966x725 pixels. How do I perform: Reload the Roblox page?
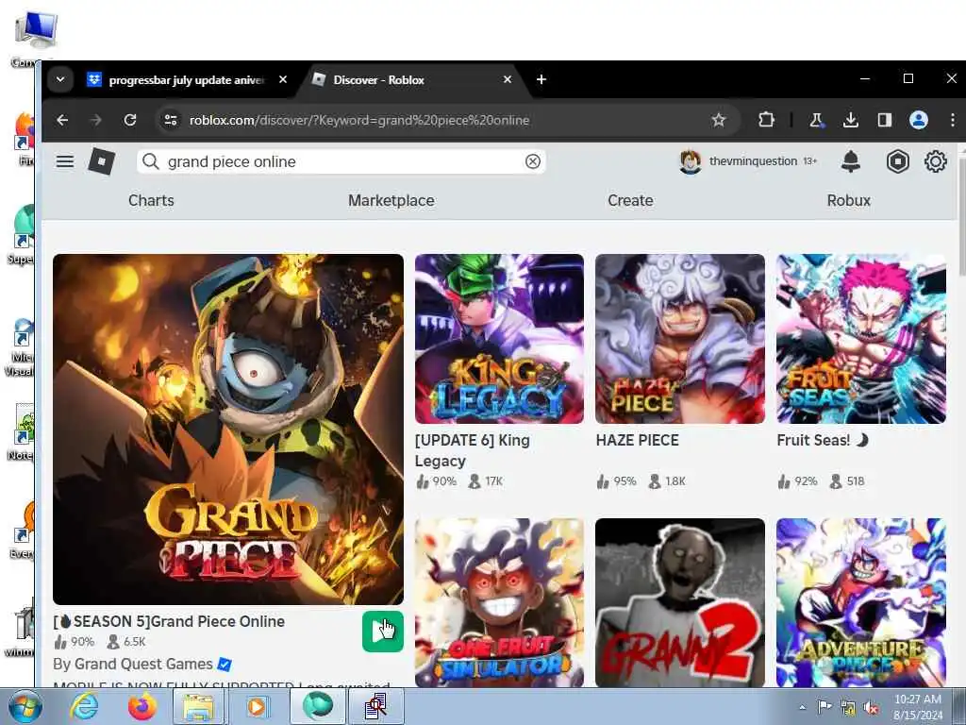point(130,120)
